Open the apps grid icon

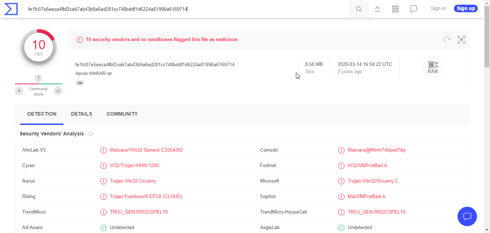[x=395, y=9]
